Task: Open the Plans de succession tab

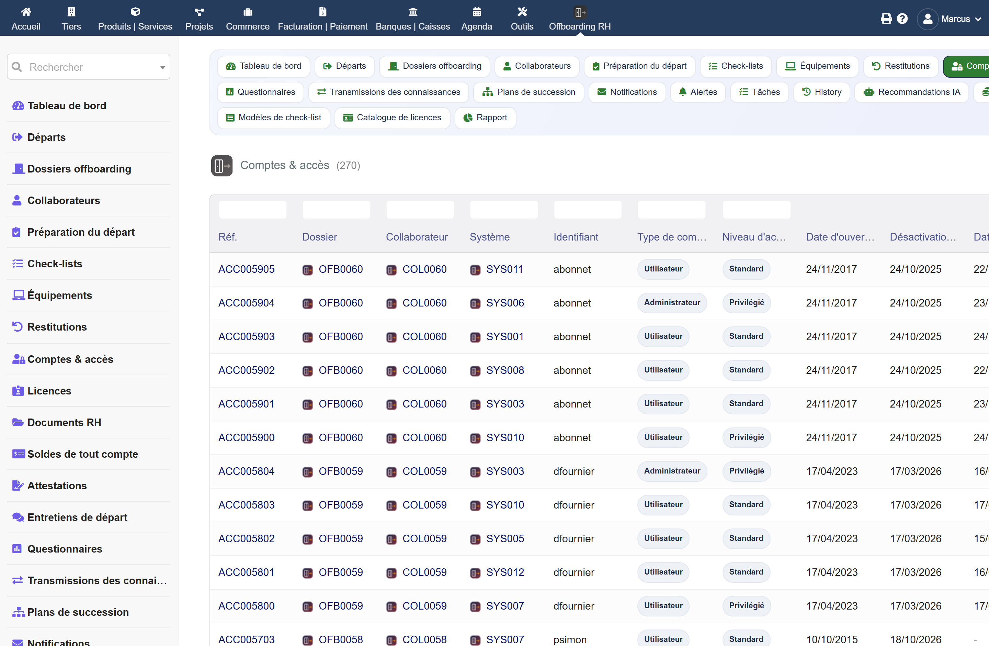Action: coord(528,92)
